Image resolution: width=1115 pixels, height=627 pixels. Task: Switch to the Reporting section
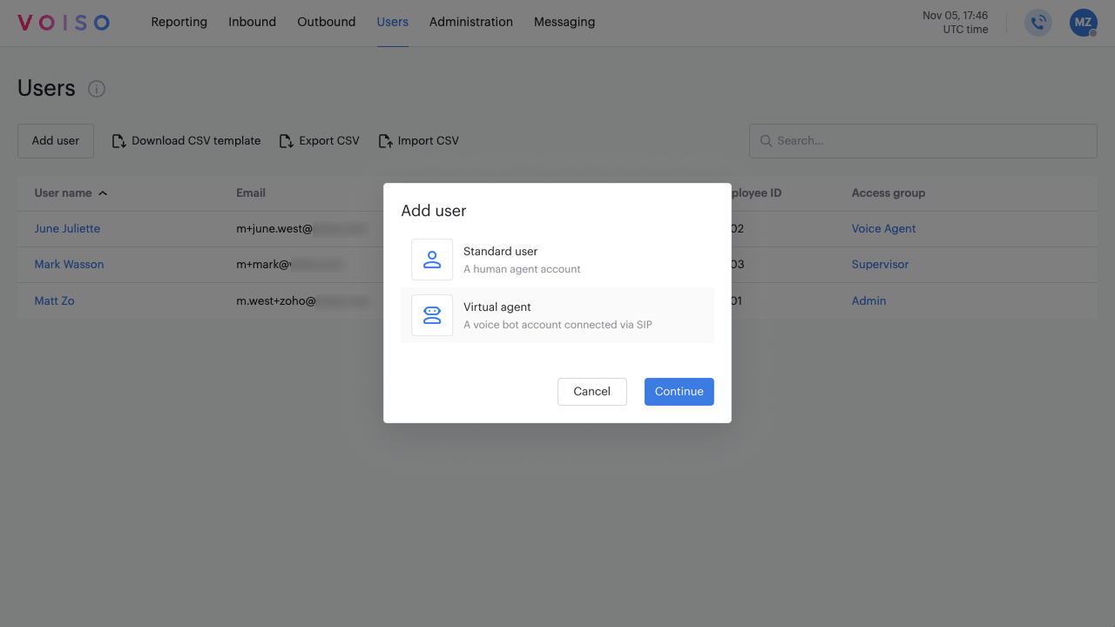point(179,22)
